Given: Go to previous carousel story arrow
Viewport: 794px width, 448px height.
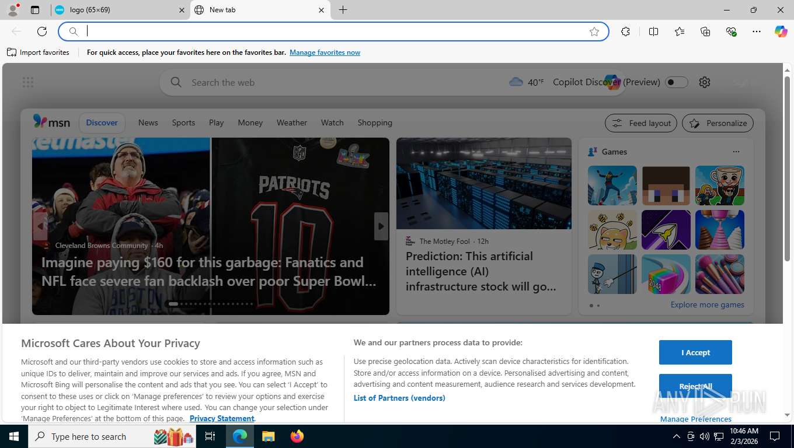Looking at the screenshot, I should [x=40, y=226].
